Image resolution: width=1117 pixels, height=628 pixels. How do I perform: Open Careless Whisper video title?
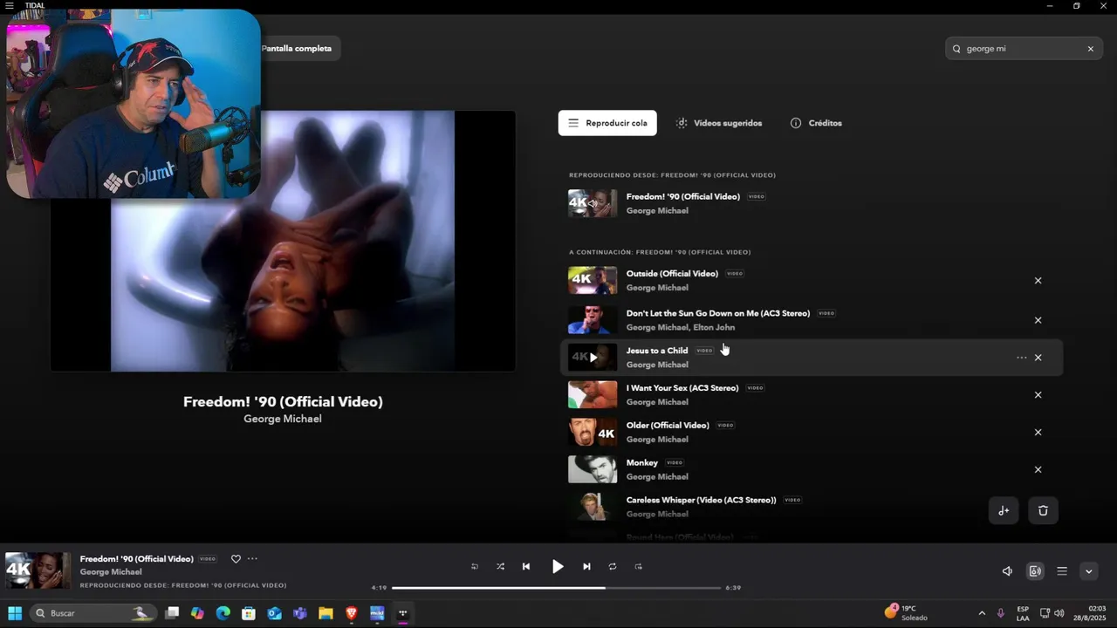(x=701, y=500)
